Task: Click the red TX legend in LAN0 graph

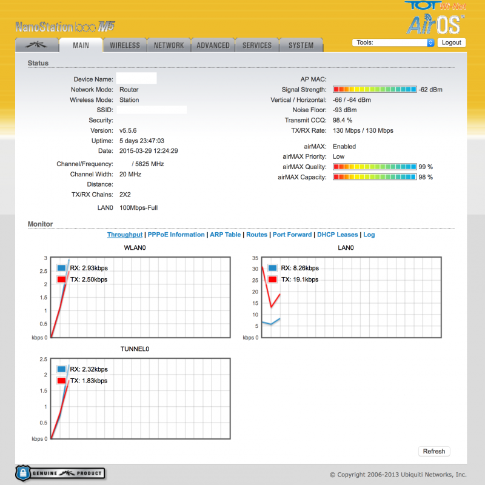Action: [x=272, y=279]
